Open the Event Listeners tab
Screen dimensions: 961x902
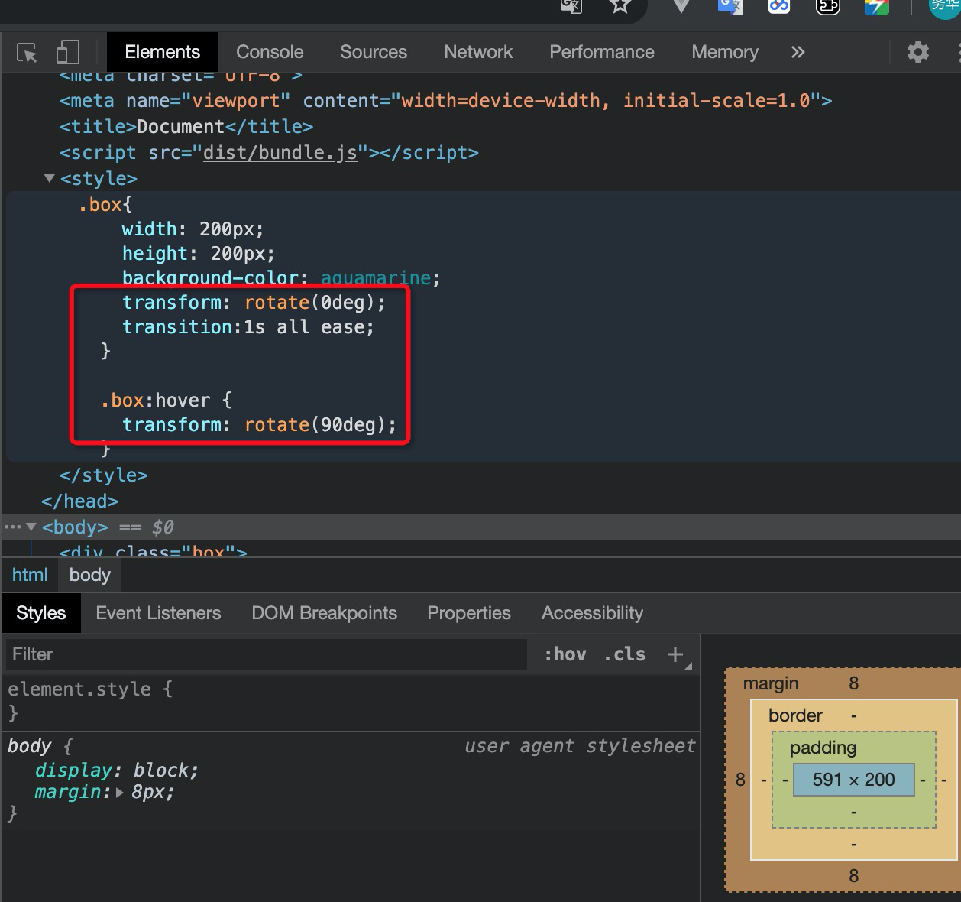pos(158,613)
